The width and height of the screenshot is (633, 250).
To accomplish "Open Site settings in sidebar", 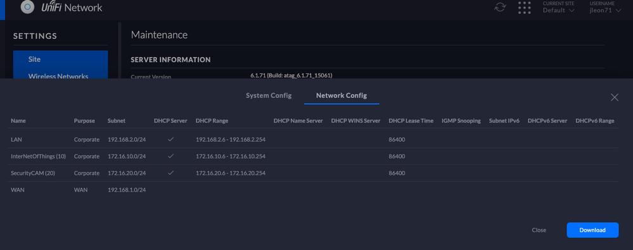I will (x=61, y=59).
